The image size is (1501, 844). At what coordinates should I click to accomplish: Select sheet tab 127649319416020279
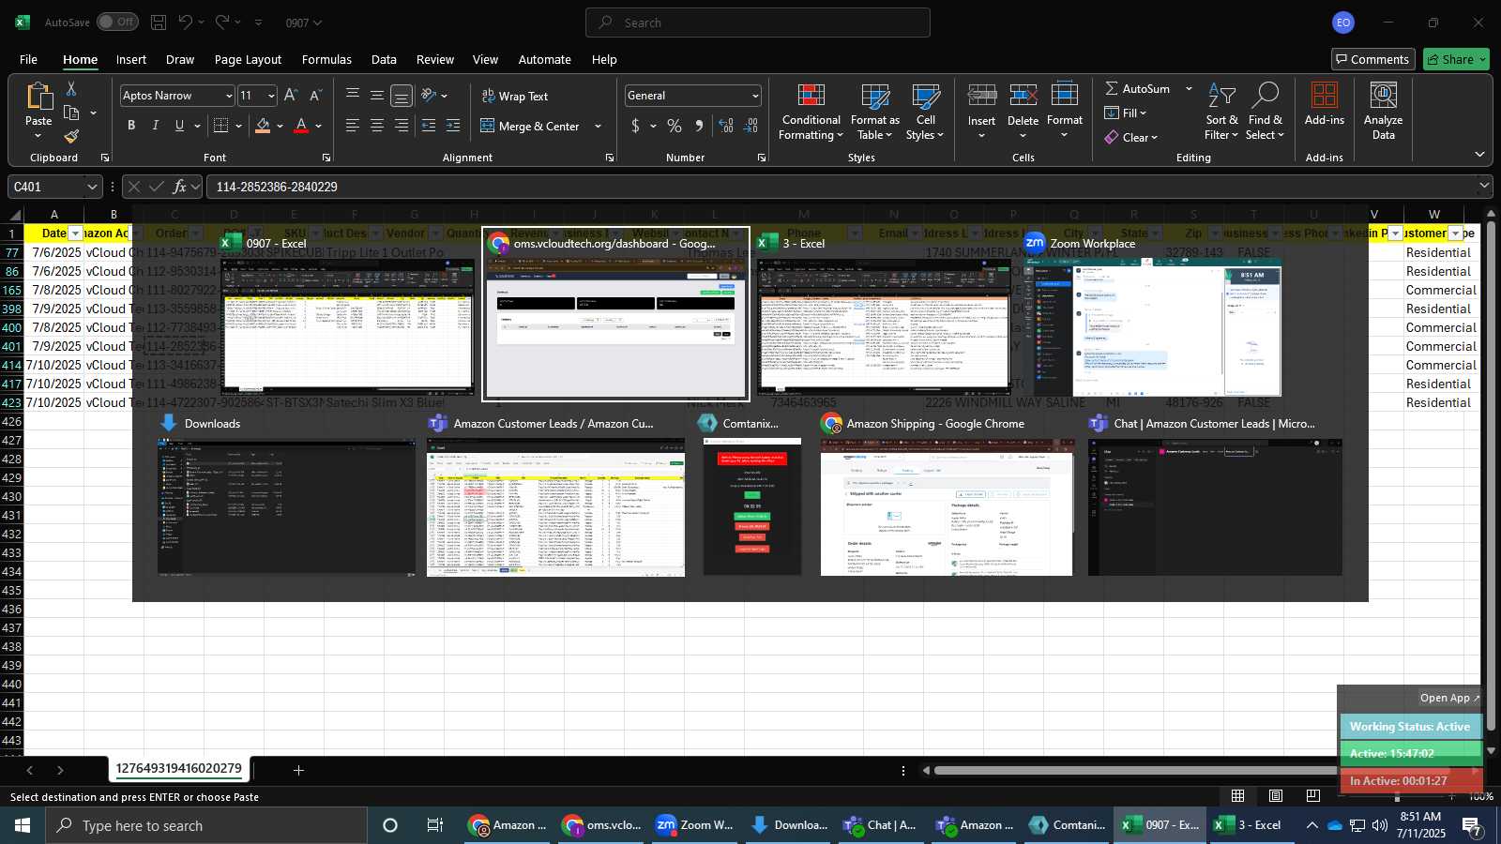tap(178, 769)
